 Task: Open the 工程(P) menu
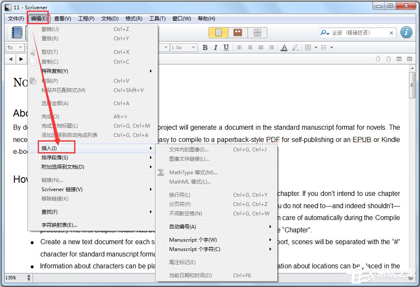click(86, 19)
